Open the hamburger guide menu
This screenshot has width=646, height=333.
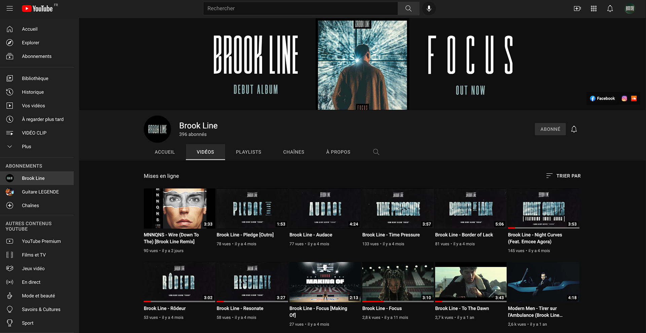[10, 8]
